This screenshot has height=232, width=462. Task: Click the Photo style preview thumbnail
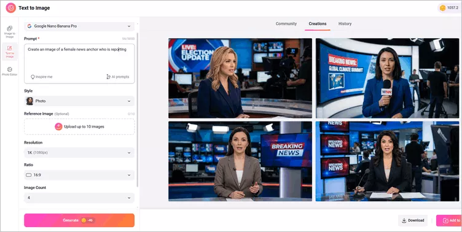[x=29, y=101]
